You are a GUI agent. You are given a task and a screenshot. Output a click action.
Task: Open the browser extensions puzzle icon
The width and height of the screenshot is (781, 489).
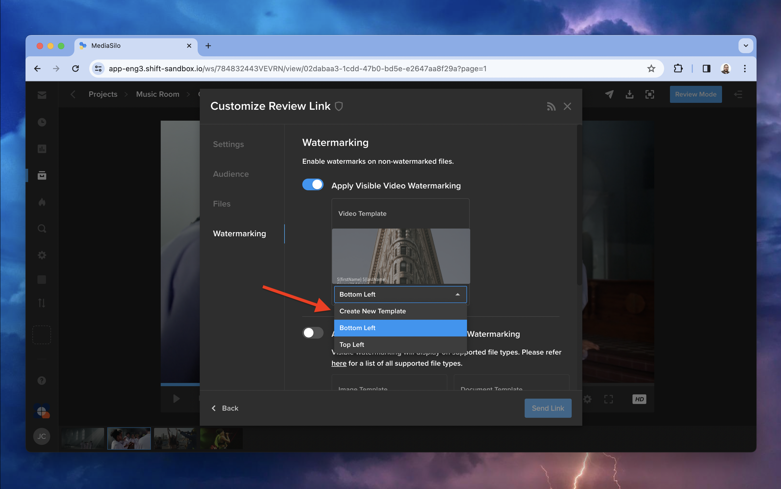click(678, 69)
